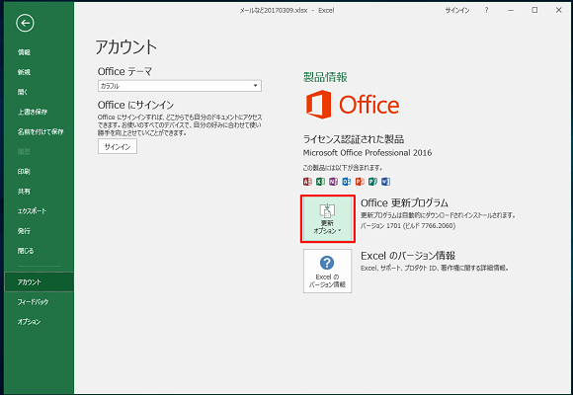Click サインイン in the title bar
The height and width of the screenshot is (395, 573).
(457, 10)
